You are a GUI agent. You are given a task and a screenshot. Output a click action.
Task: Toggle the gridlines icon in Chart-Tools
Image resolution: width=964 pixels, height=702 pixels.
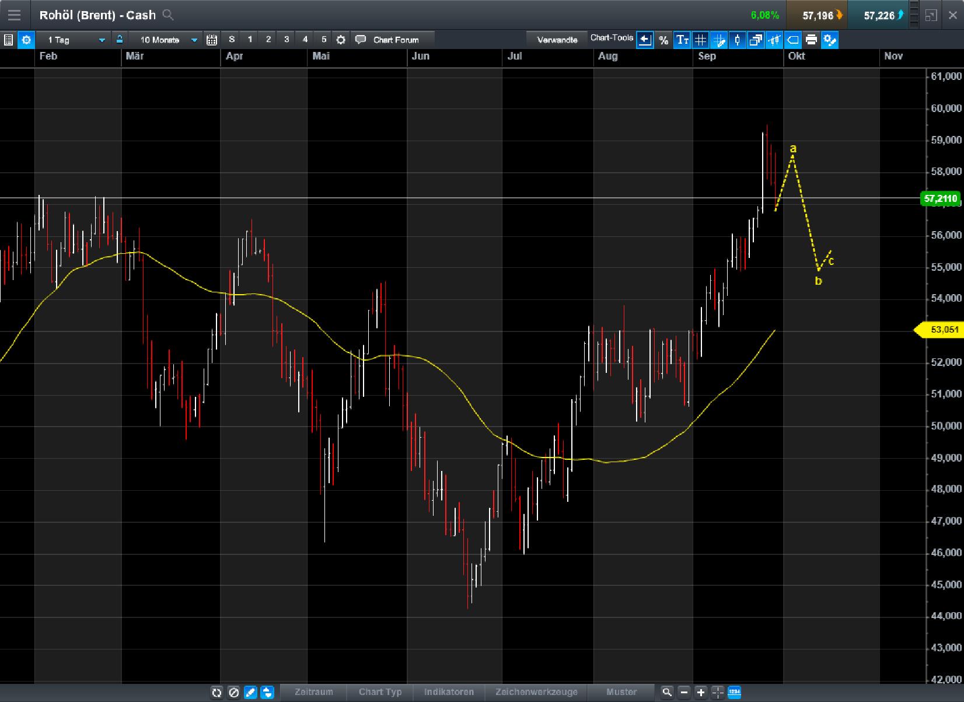click(700, 40)
